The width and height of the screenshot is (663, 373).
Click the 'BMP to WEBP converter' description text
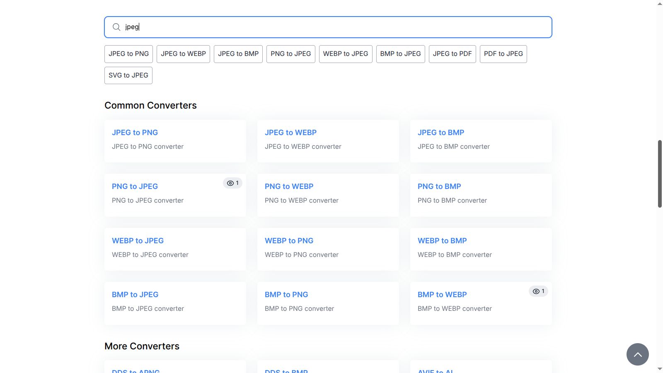point(455,309)
